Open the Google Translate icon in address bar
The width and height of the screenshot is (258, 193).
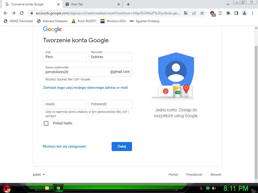click(186, 13)
